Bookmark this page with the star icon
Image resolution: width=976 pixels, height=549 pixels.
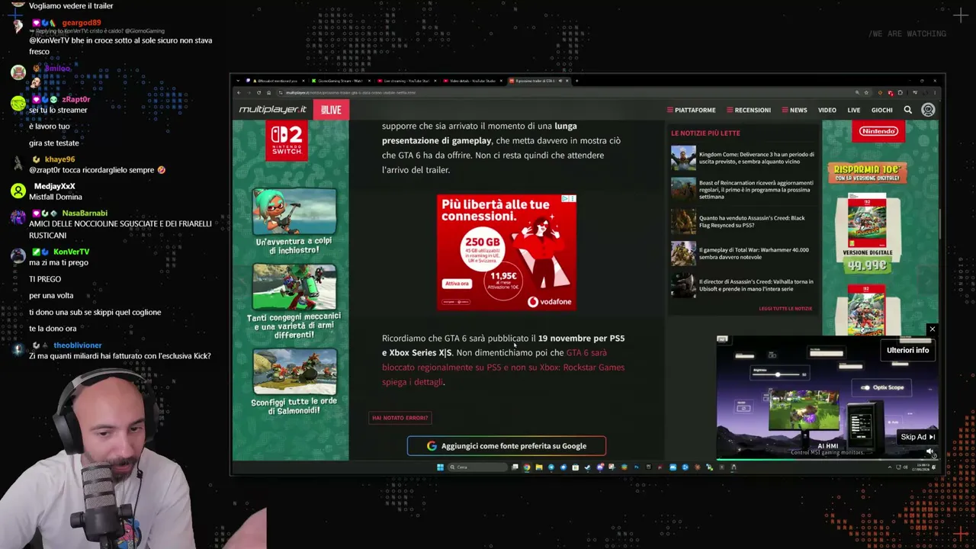coord(866,92)
